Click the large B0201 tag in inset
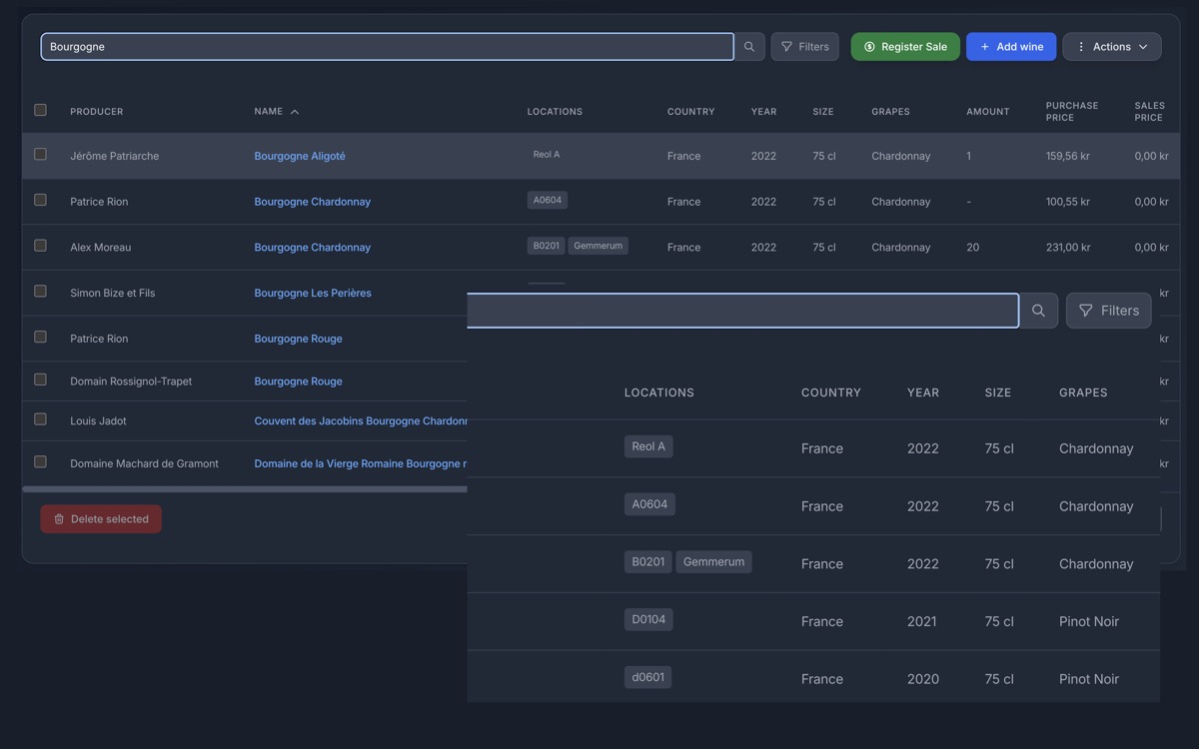The height and width of the screenshot is (749, 1199). coord(648,562)
